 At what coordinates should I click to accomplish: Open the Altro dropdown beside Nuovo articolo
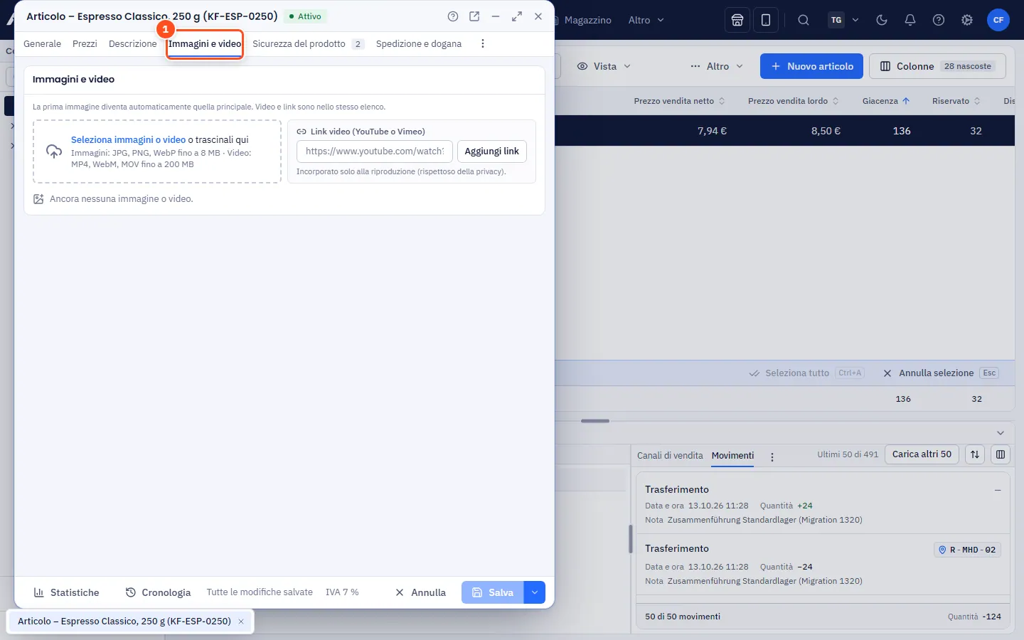[x=717, y=66]
